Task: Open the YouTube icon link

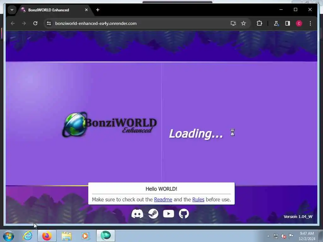Action: 168,214
